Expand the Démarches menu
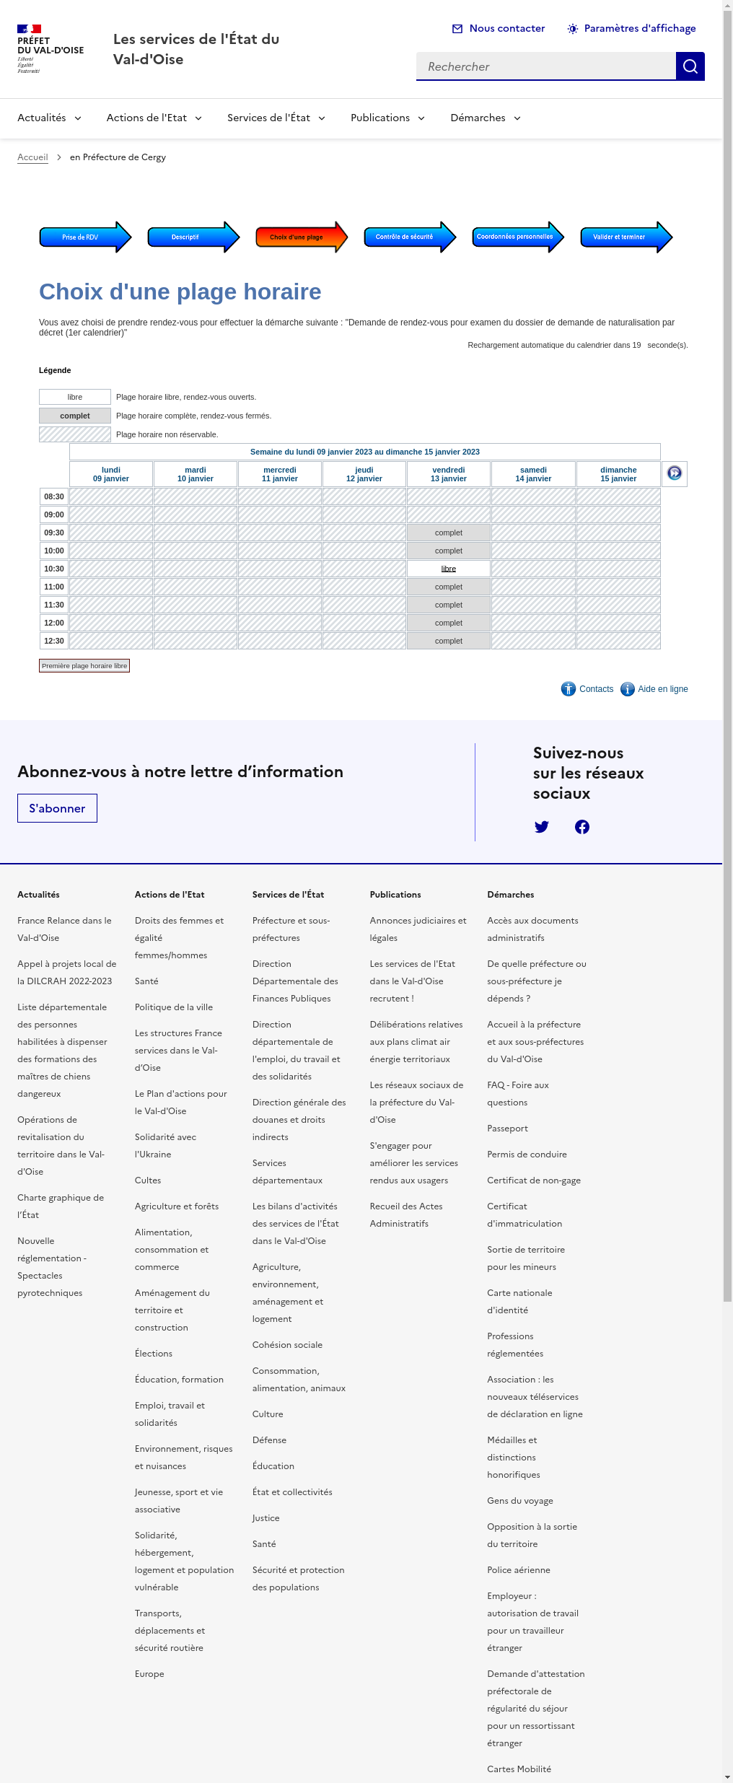Viewport: 733px width, 1783px height. pyautogui.click(x=486, y=118)
